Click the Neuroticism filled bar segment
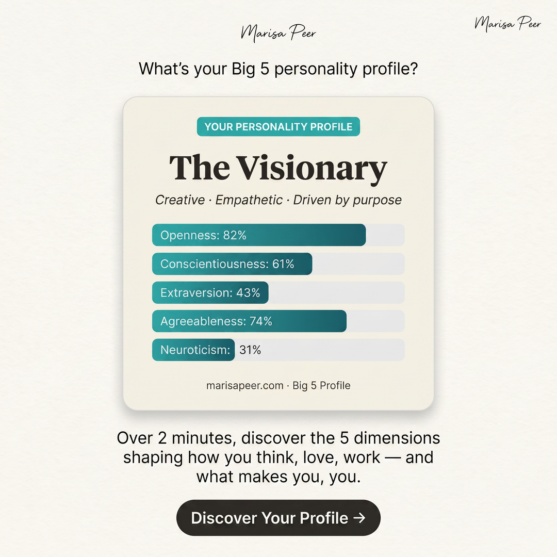 click(193, 350)
